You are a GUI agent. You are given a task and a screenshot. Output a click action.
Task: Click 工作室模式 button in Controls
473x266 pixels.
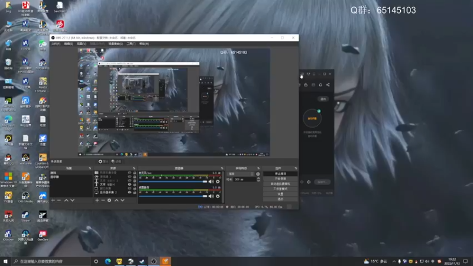pos(280,189)
